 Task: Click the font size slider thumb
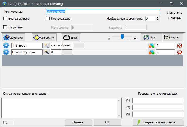click(x=122, y=37)
